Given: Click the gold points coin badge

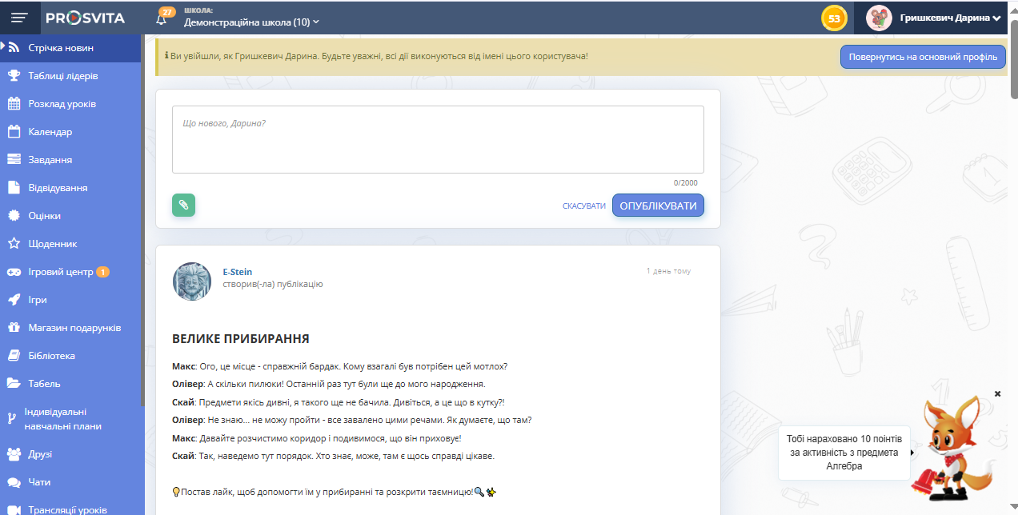Looking at the screenshot, I should (834, 18).
